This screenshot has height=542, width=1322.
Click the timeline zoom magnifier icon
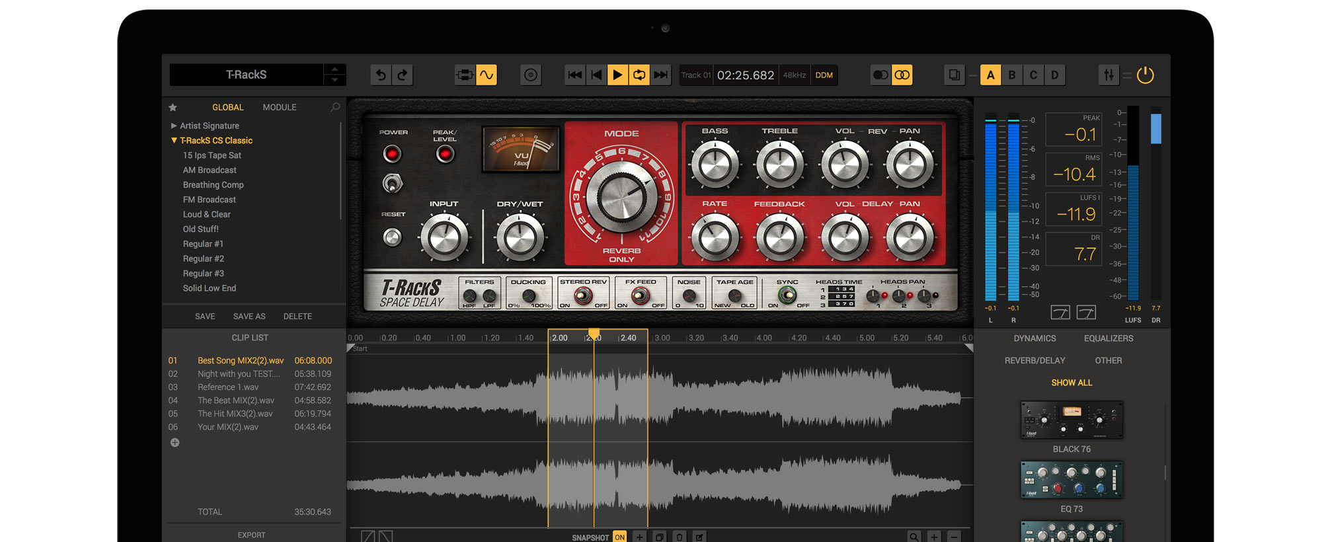(914, 537)
